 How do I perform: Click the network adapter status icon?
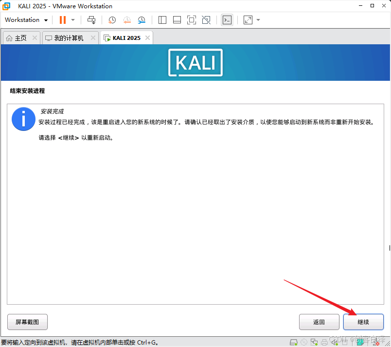pyautogui.click(x=314, y=342)
